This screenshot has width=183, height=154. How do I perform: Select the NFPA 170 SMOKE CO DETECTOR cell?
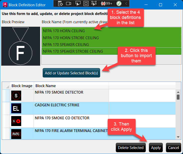(x=71, y=121)
